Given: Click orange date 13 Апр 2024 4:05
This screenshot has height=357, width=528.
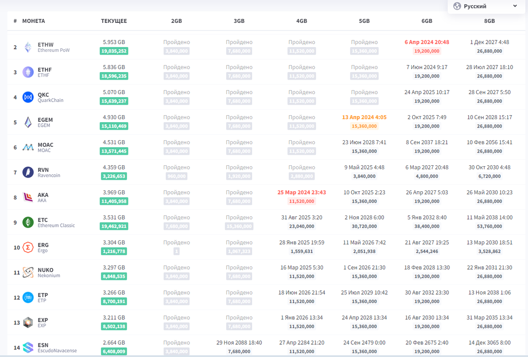Looking at the screenshot, I should [364, 117].
